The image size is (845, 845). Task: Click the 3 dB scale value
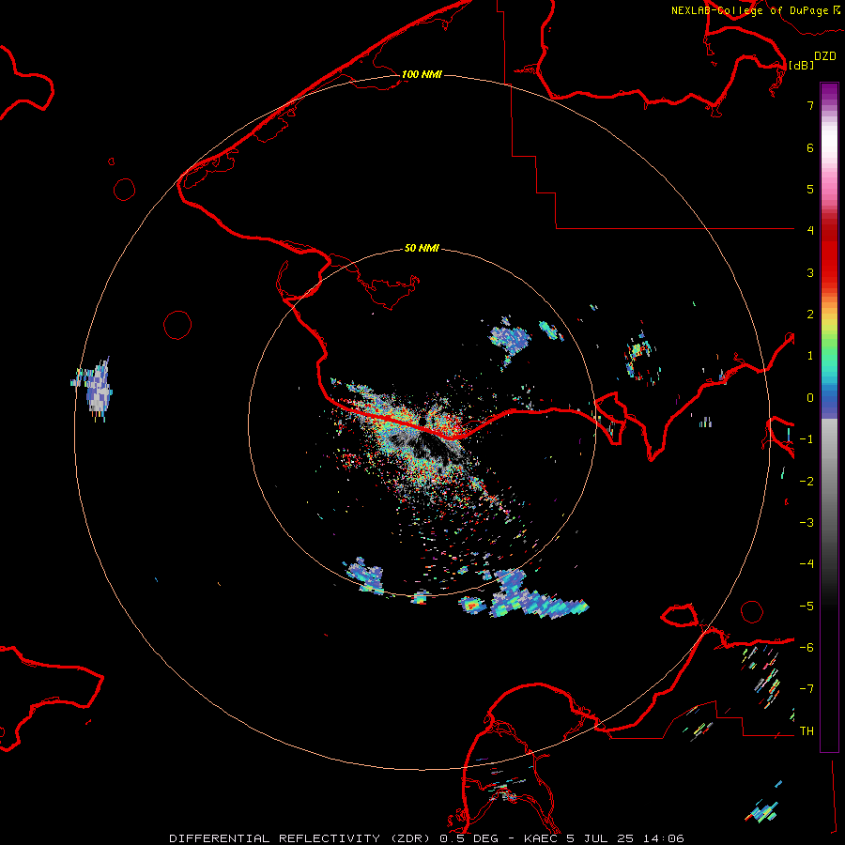click(810, 272)
